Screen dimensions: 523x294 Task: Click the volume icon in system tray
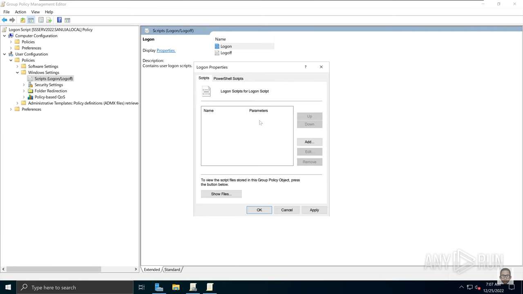(x=478, y=287)
